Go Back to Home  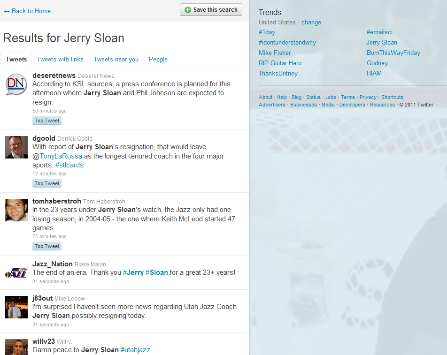(x=27, y=11)
